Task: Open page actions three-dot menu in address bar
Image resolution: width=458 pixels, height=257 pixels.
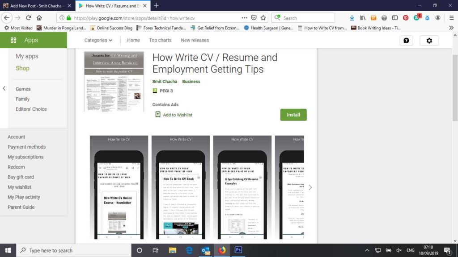Action: coord(244,18)
